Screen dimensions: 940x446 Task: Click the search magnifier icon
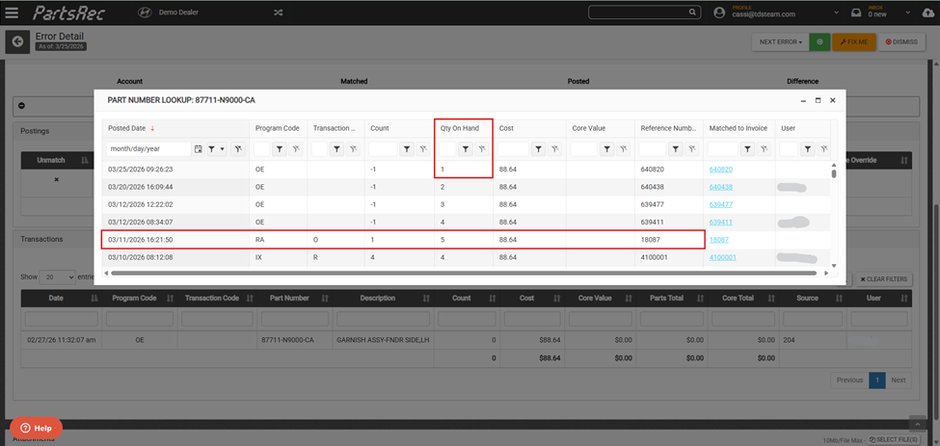(692, 12)
